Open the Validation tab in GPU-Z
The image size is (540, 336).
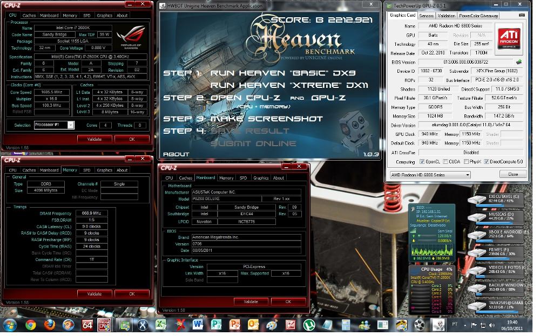(x=447, y=16)
